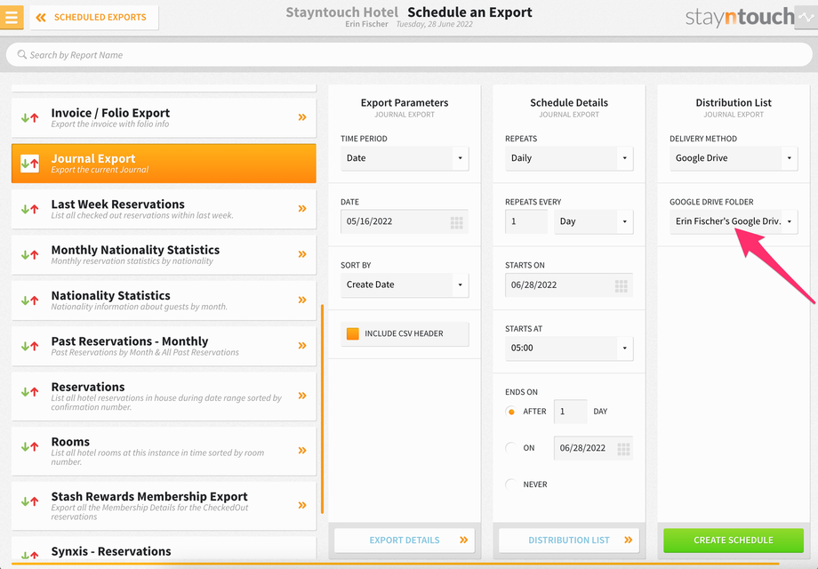The image size is (818, 569).
Task: Open the Starts At 05:00 dropdown
Action: point(569,349)
